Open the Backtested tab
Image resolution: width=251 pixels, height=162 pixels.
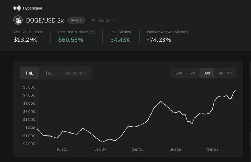coord(75,73)
